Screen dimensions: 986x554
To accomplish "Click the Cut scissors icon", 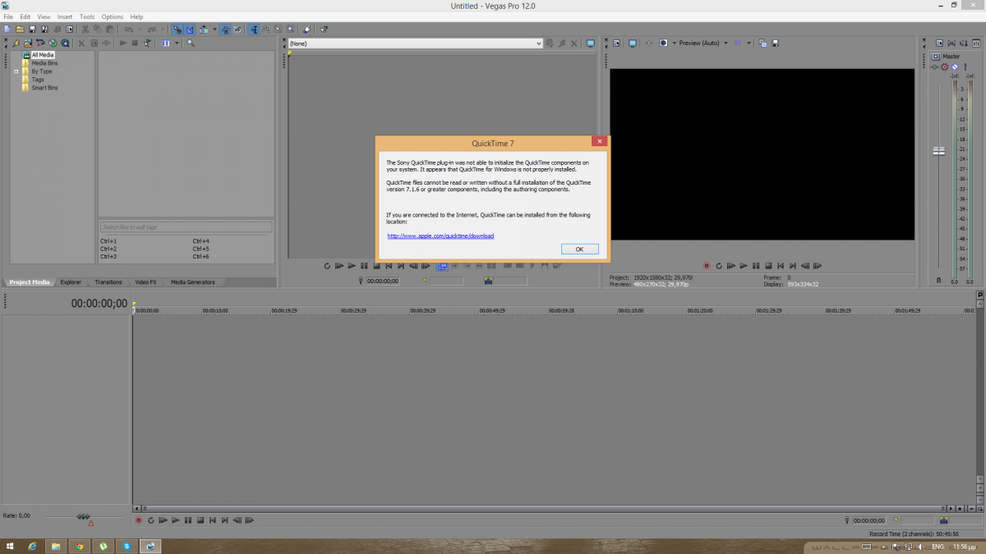I will pos(85,29).
